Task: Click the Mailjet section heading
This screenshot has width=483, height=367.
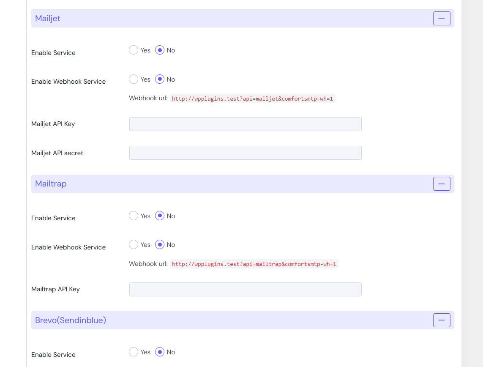Action: tap(48, 19)
